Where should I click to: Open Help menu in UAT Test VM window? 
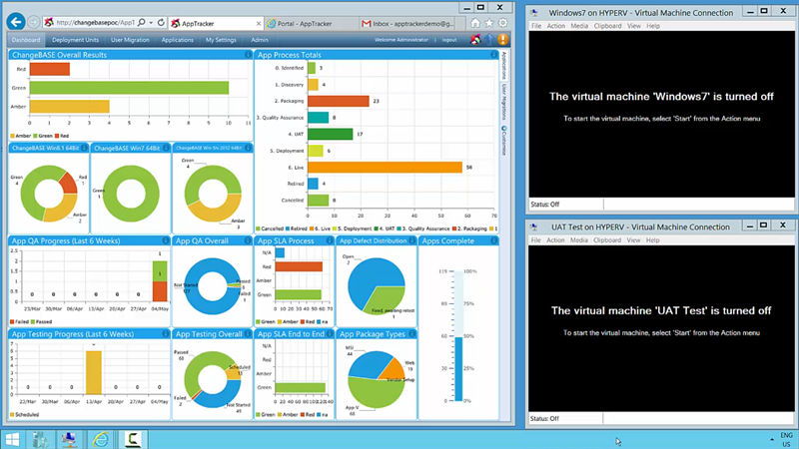coord(653,240)
